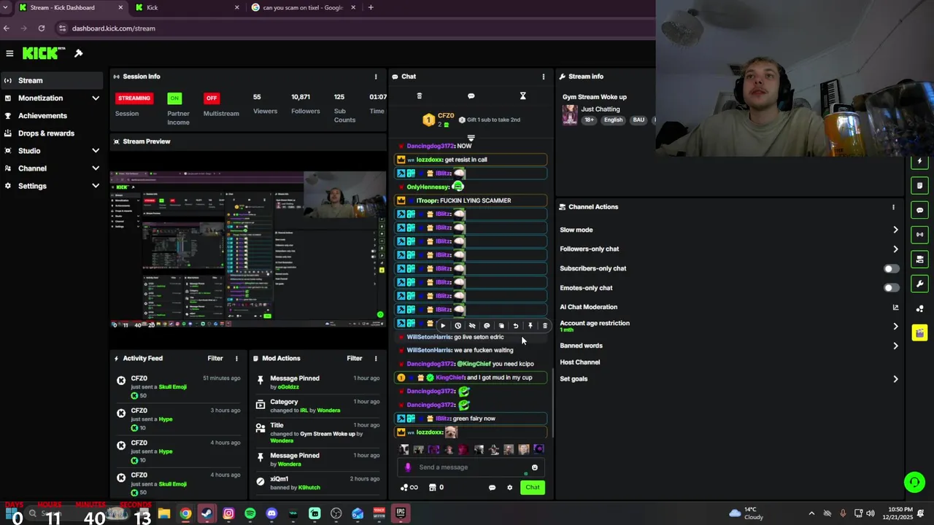The image size is (934, 525).
Task: Click the trash icon at top of Chat
Action: point(419,96)
